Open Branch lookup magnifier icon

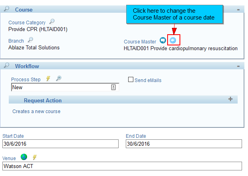pyautogui.click(x=30, y=40)
